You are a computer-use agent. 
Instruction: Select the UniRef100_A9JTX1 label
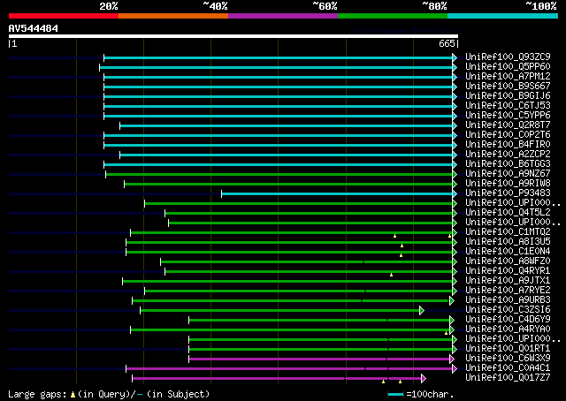click(x=508, y=281)
